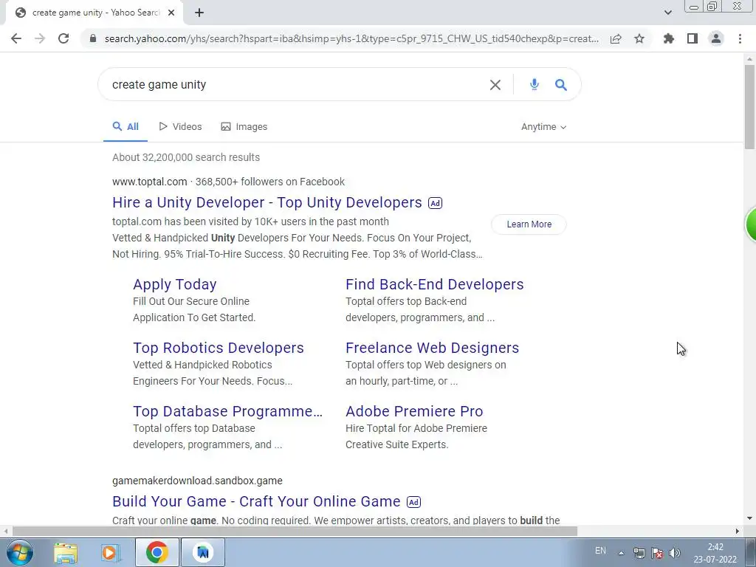Click 'About 32,200,000 search results' text

(186, 157)
